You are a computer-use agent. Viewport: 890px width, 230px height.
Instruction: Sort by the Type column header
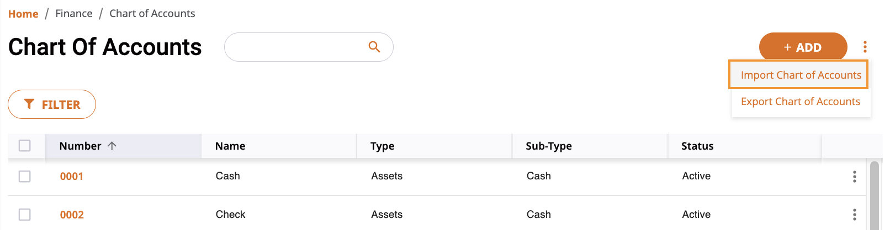383,146
